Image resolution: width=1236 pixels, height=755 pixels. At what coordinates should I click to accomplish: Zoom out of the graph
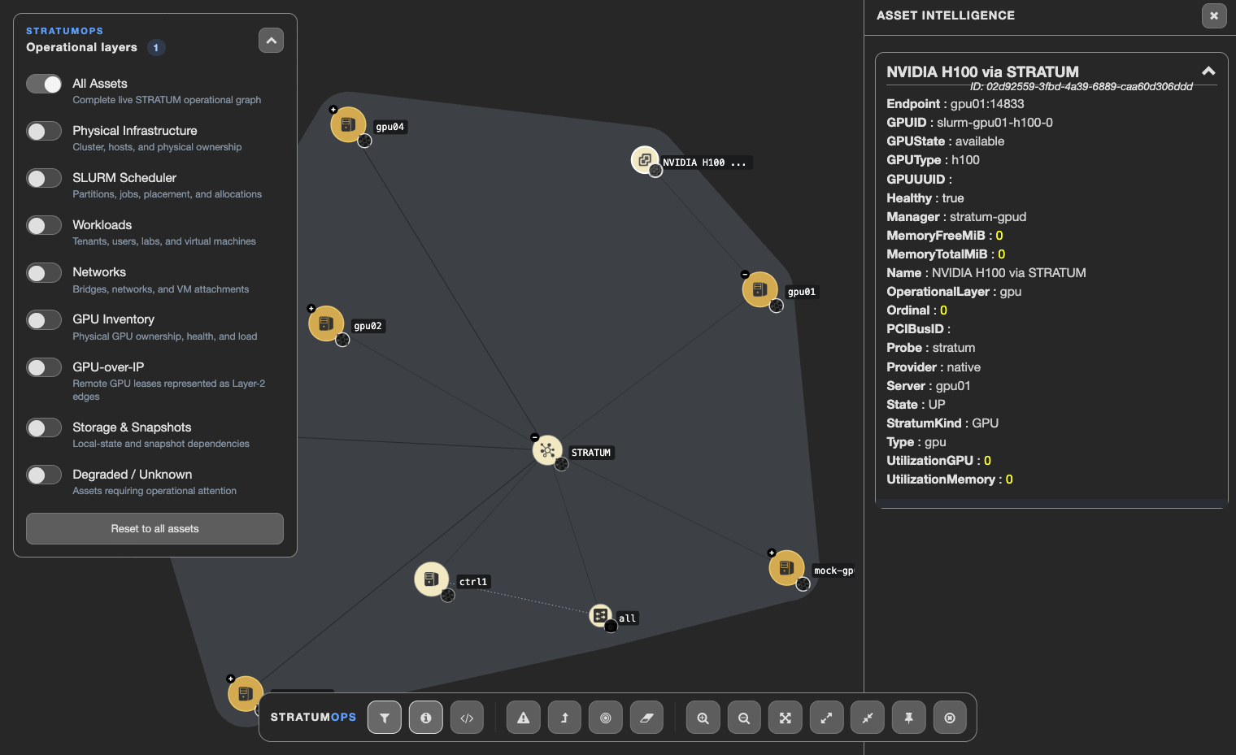(x=744, y=718)
